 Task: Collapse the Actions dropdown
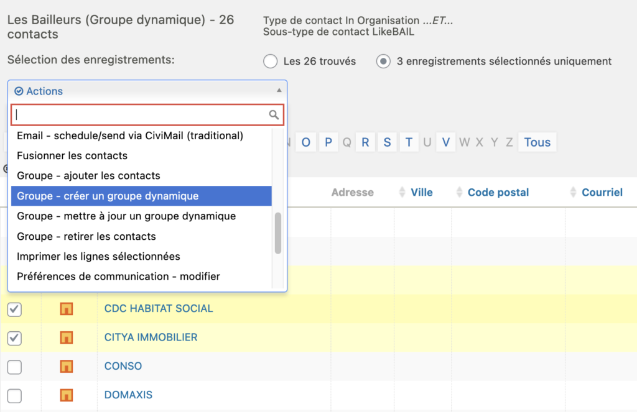pyautogui.click(x=279, y=91)
